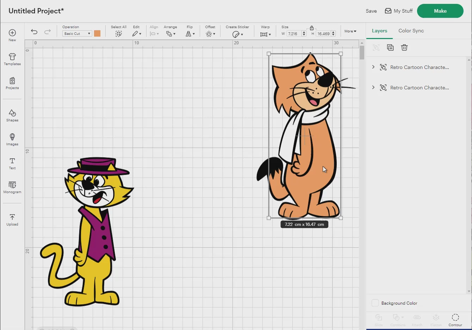The height and width of the screenshot is (330, 472).
Task: Open the Operation Basic Cut dropdown
Action: tap(77, 33)
